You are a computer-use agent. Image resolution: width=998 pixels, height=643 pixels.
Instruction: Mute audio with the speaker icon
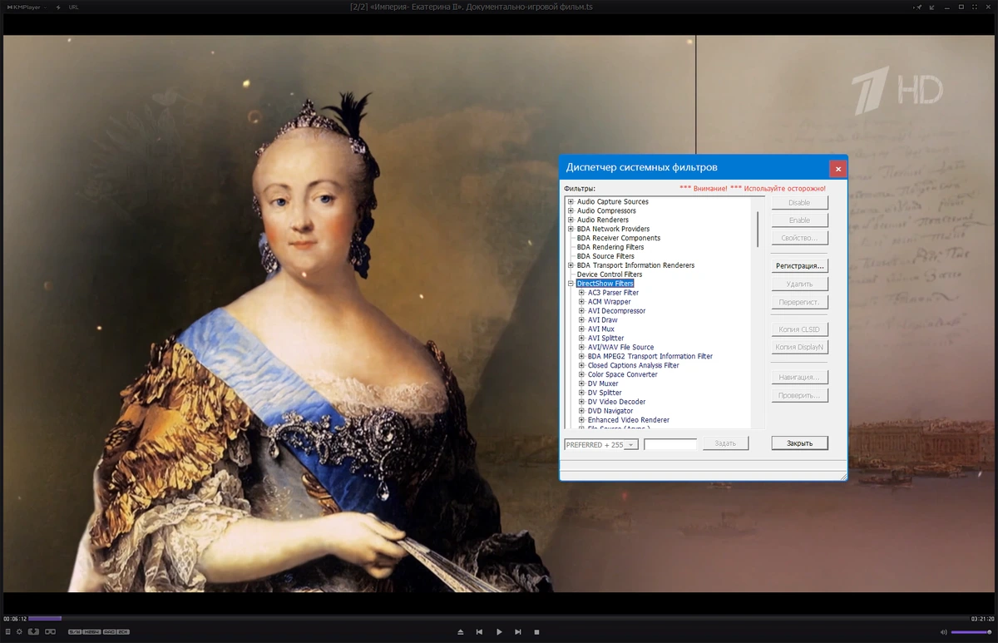tap(944, 632)
